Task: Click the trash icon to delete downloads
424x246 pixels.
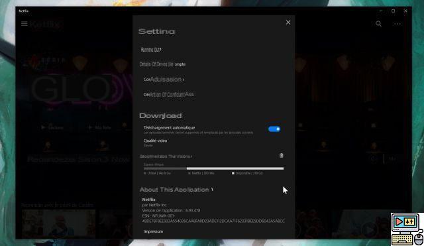Action: [281, 155]
